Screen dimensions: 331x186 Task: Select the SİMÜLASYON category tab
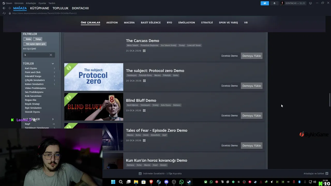click(x=186, y=22)
